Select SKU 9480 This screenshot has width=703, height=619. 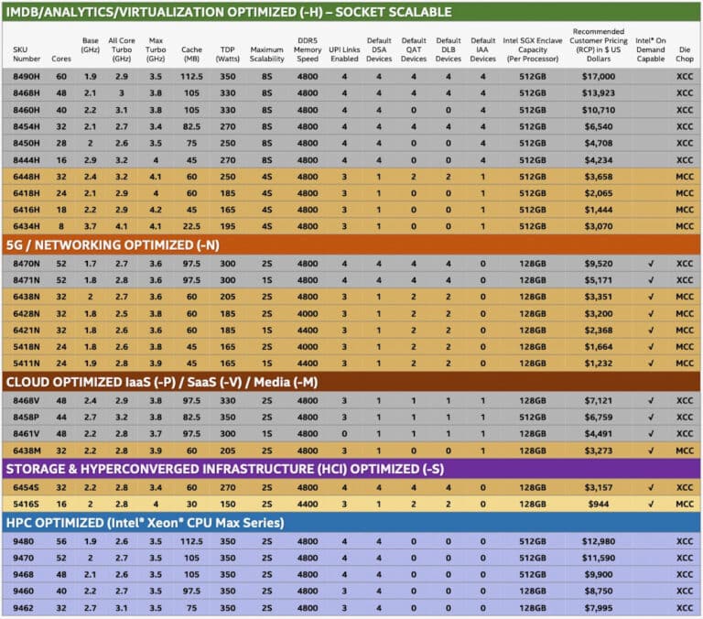[x=23, y=541]
